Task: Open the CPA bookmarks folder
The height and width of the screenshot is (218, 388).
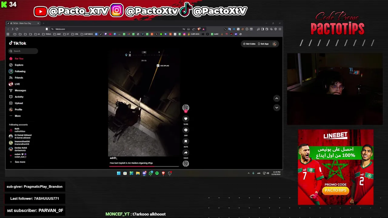Action: pyautogui.click(x=75, y=34)
